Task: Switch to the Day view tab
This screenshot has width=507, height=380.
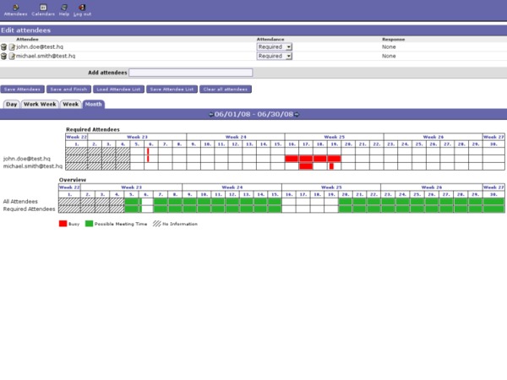Action: click(11, 104)
